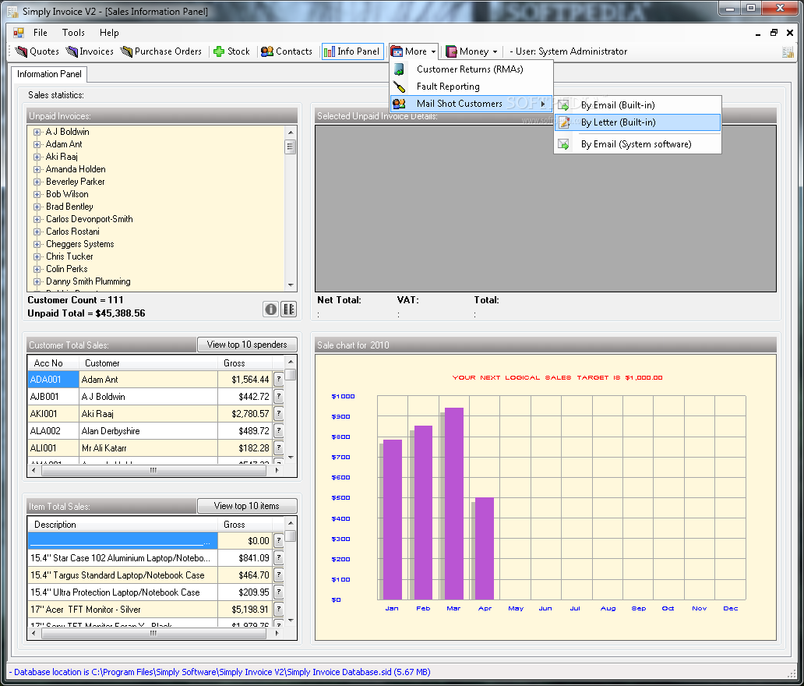Select the Brad Bentley unpaid invoice row
Viewport: 804px width, 686px height.
(69, 207)
